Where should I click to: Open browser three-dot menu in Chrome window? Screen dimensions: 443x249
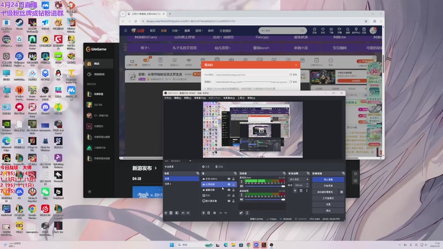pyautogui.click(x=380, y=21)
